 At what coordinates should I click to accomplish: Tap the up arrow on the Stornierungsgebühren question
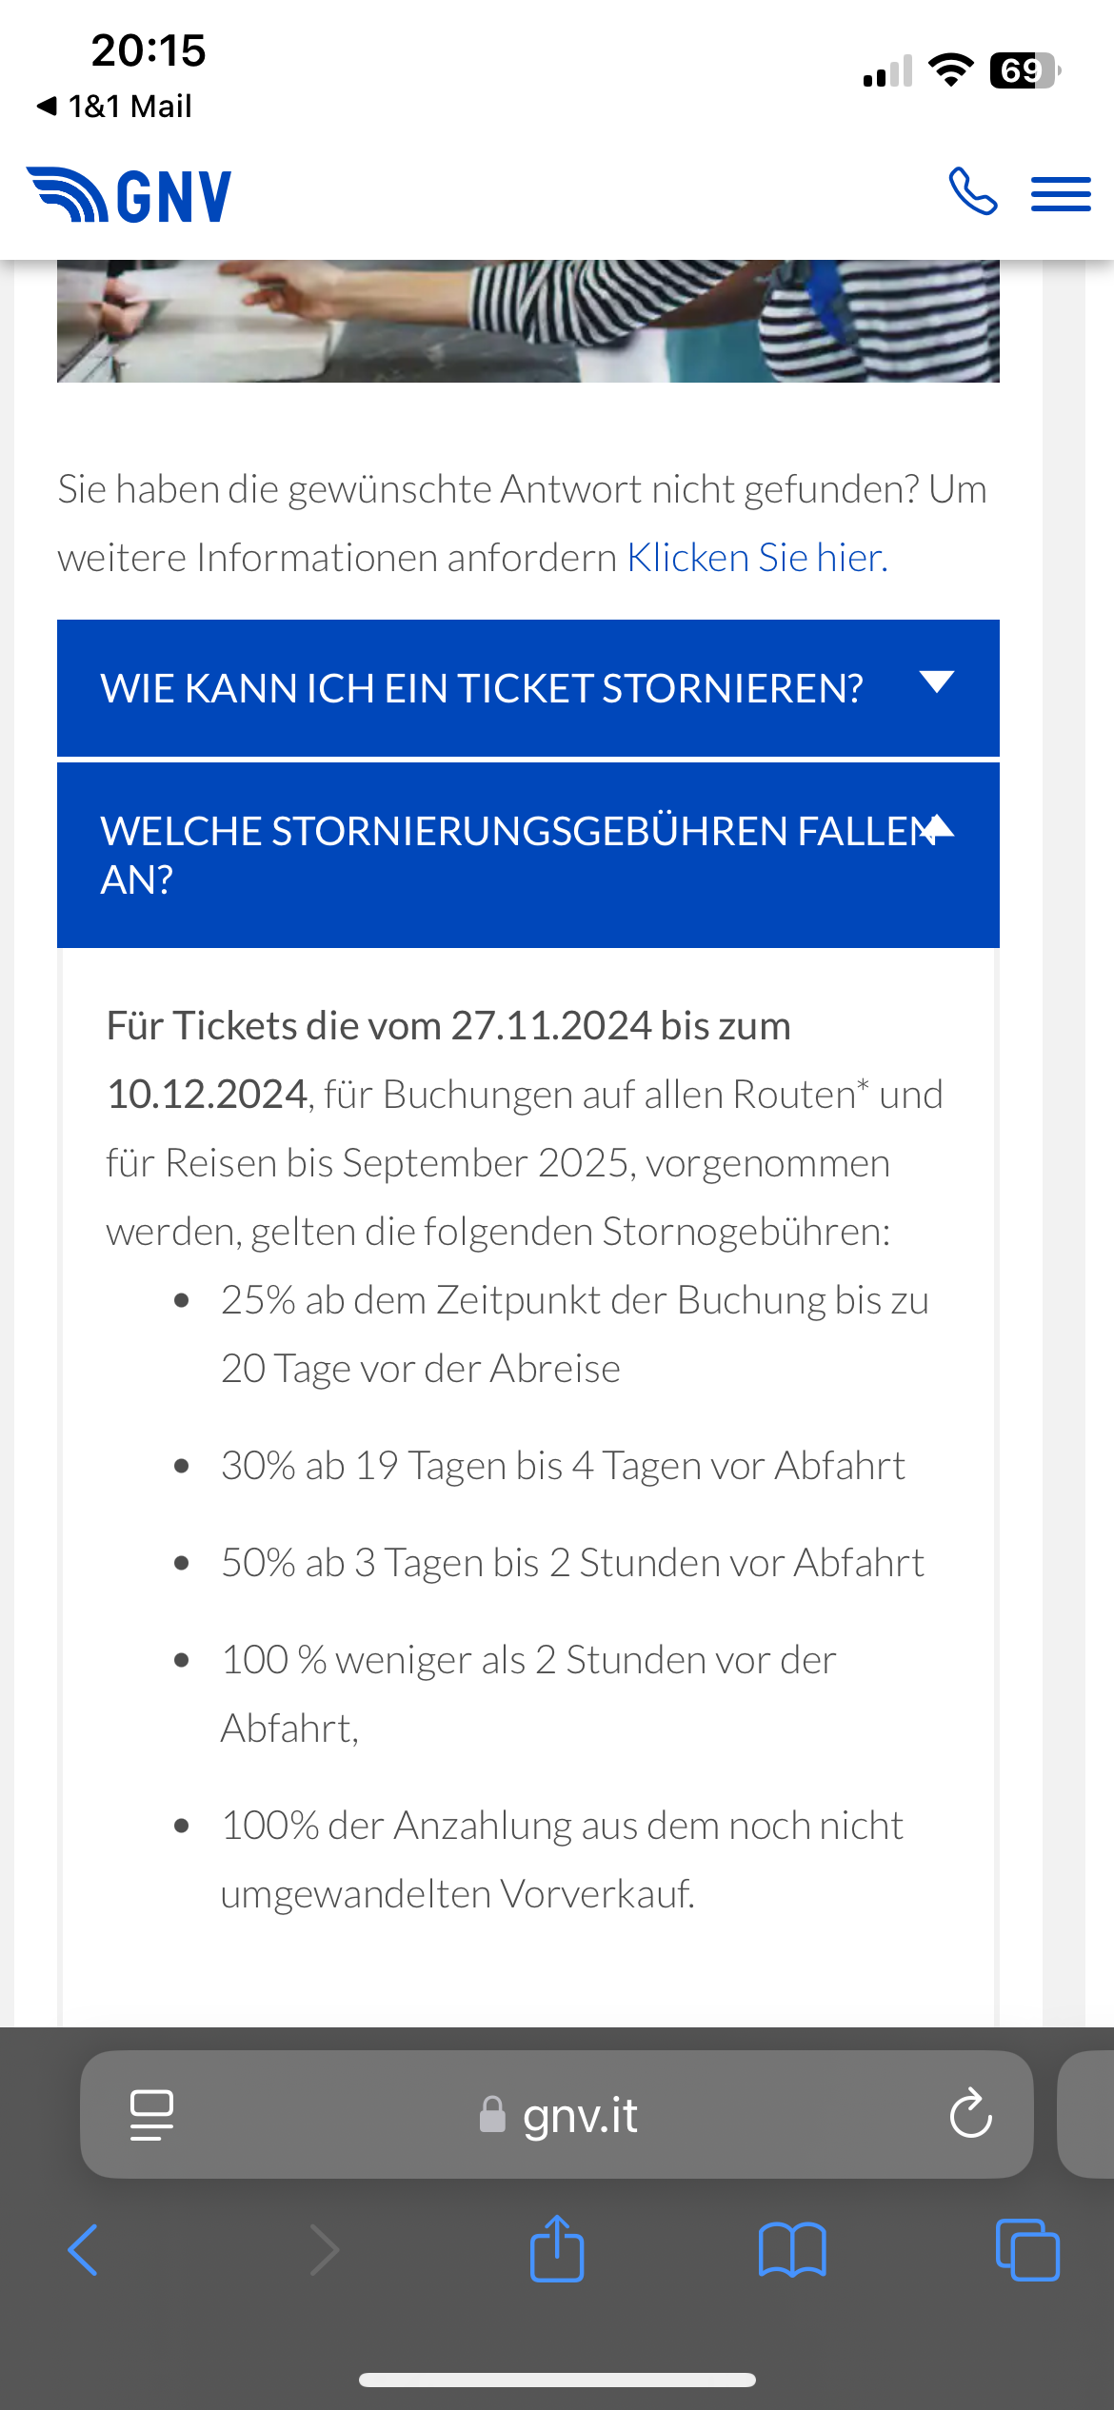[937, 826]
